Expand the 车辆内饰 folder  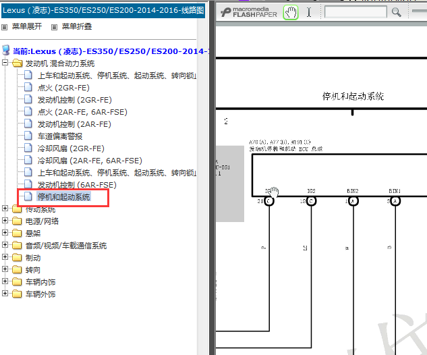point(5,281)
